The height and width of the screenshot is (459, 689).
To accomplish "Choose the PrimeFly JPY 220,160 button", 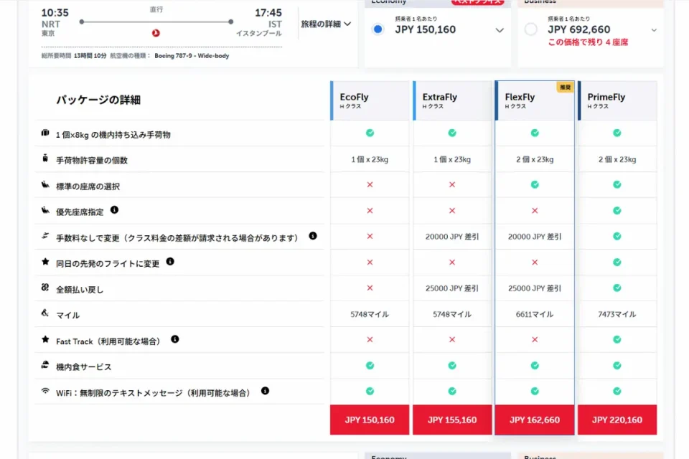I will pyautogui.click(x=617, y=420).
